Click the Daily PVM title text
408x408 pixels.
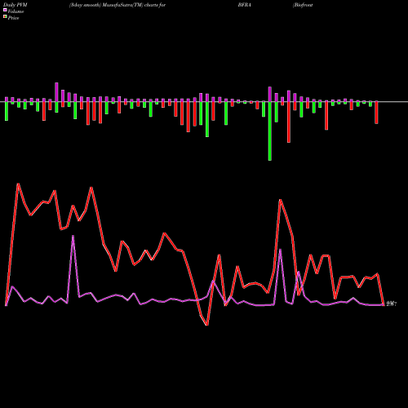16,5
